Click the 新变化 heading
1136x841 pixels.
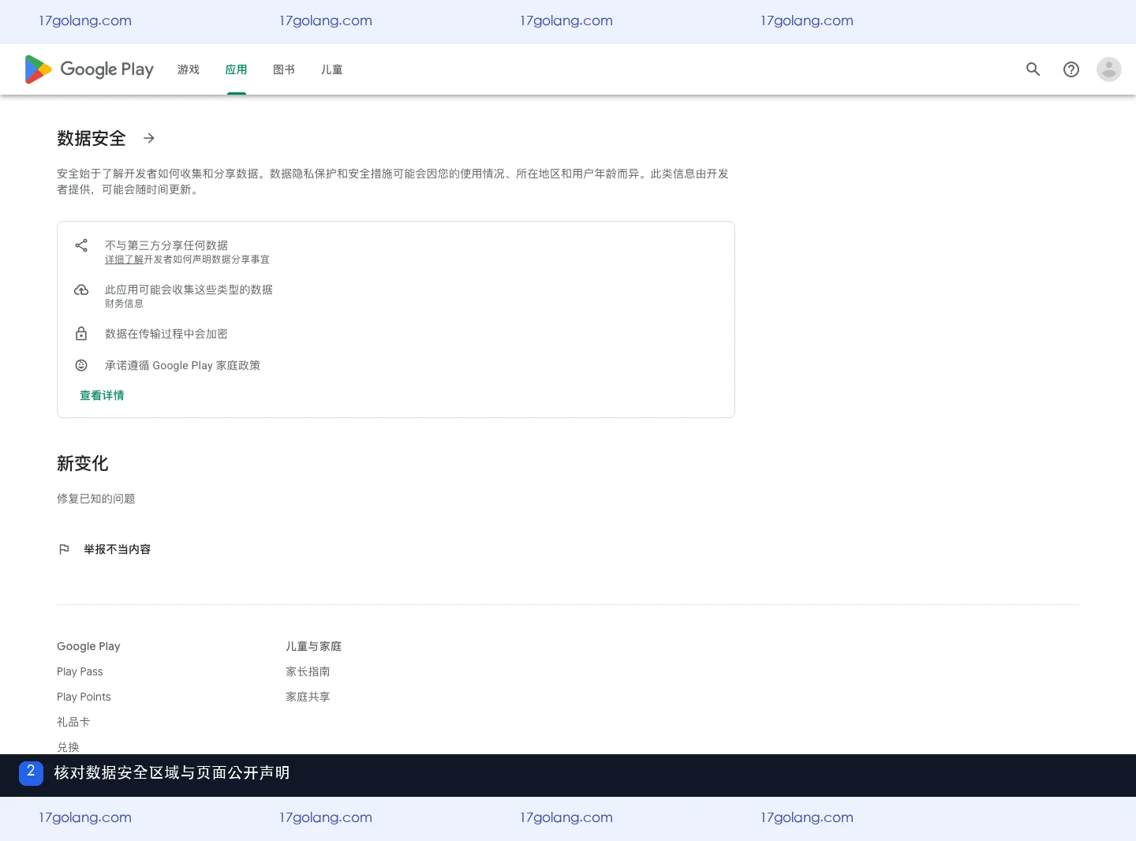pos(83,463)
